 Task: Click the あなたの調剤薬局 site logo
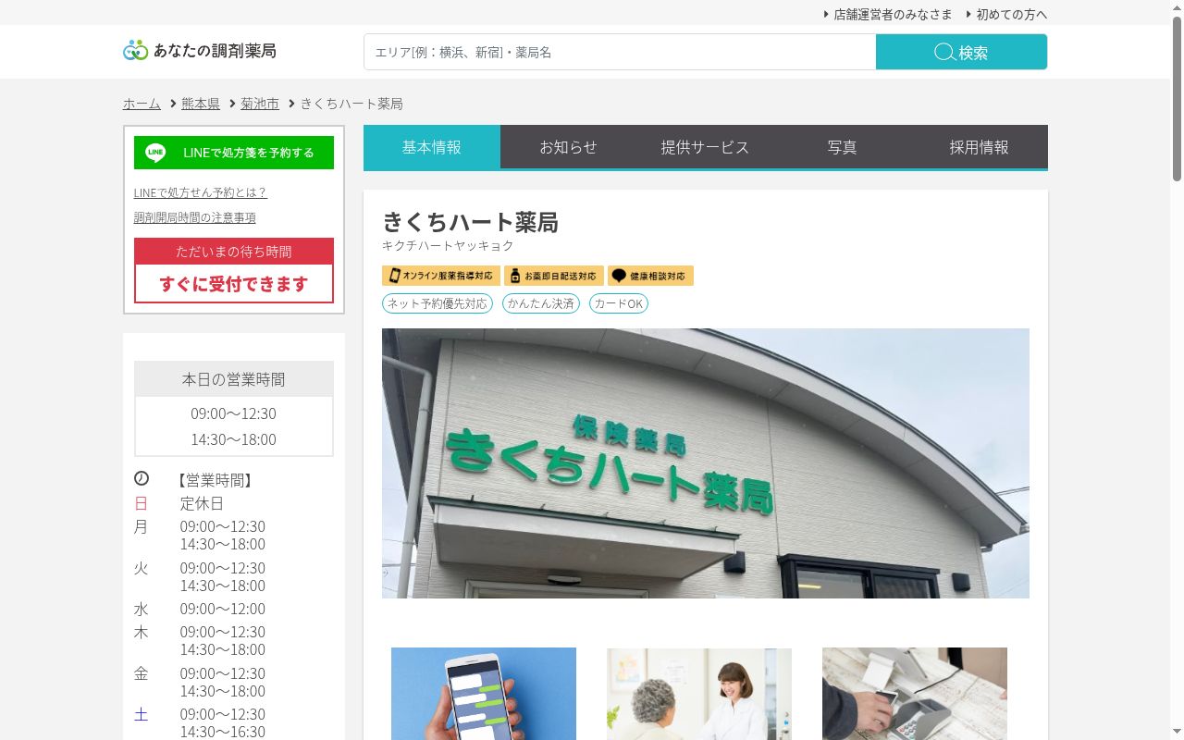coord(200,50)
